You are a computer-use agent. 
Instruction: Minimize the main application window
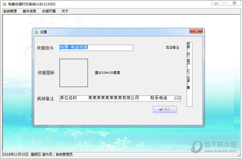[216, 3]
